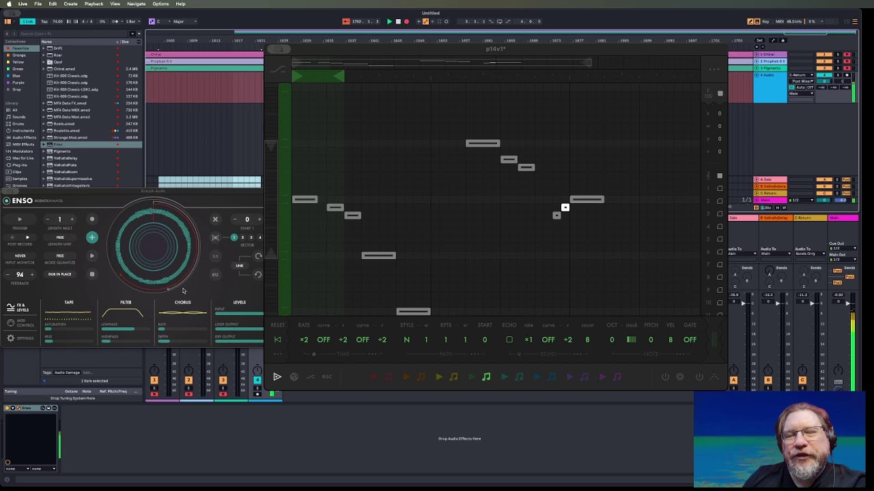Click the stack bars icon under OCT

631,340
